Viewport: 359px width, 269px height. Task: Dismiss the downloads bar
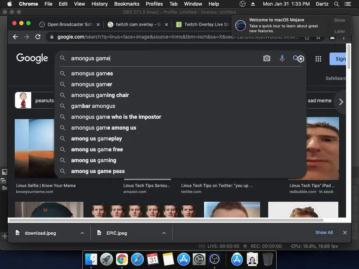345,233
